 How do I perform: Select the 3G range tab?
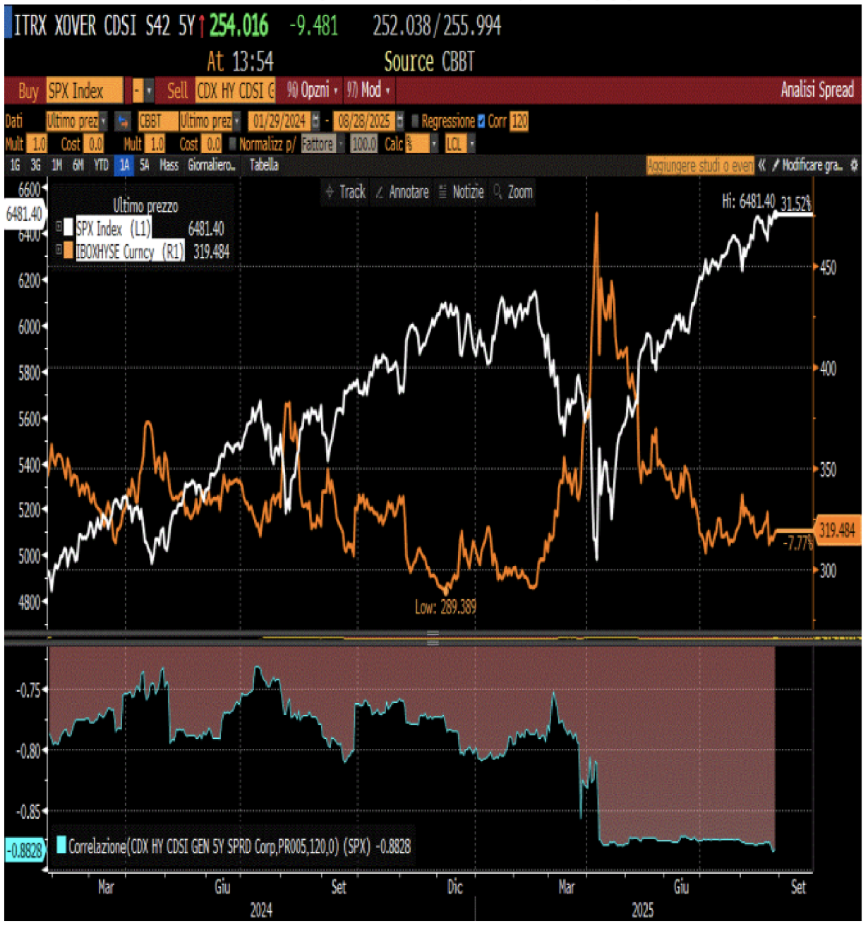[35, 165]
